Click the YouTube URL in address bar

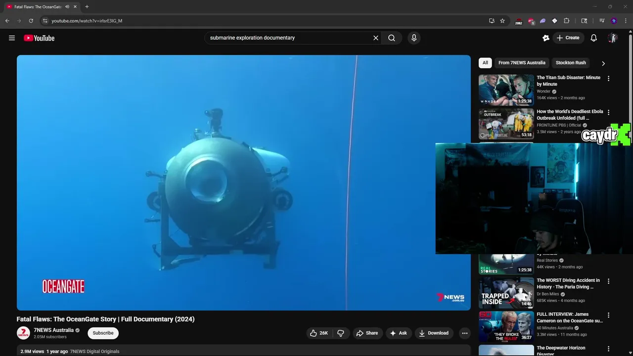point(87,21)
